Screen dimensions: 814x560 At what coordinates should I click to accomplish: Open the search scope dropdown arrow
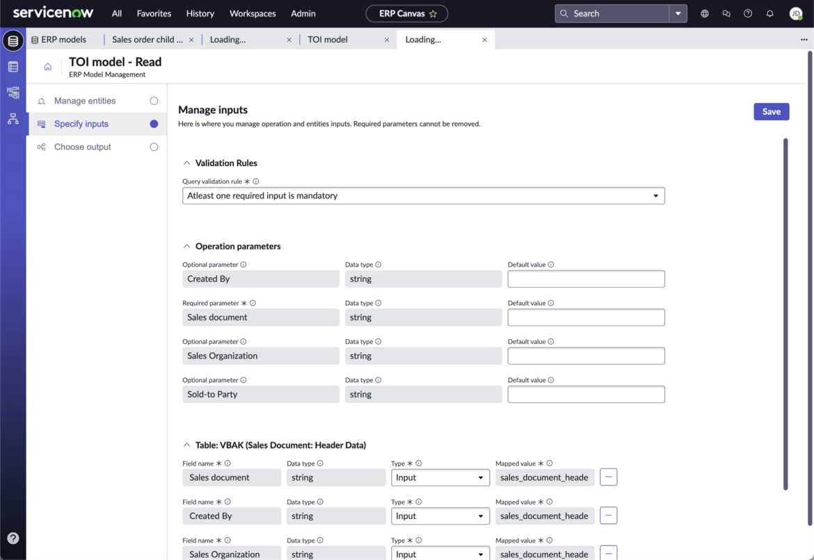[x=678, y=13]
